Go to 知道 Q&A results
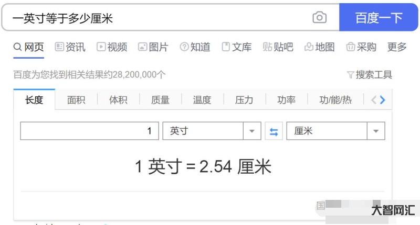420x225 pixels. [x=195, y=47]
